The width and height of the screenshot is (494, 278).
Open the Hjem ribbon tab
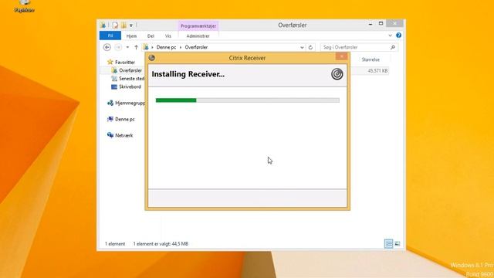(x=131, y=36)
